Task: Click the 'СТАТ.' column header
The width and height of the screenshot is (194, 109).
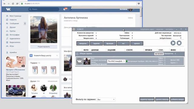Action: pyautogui.click(x=161, y=50)
